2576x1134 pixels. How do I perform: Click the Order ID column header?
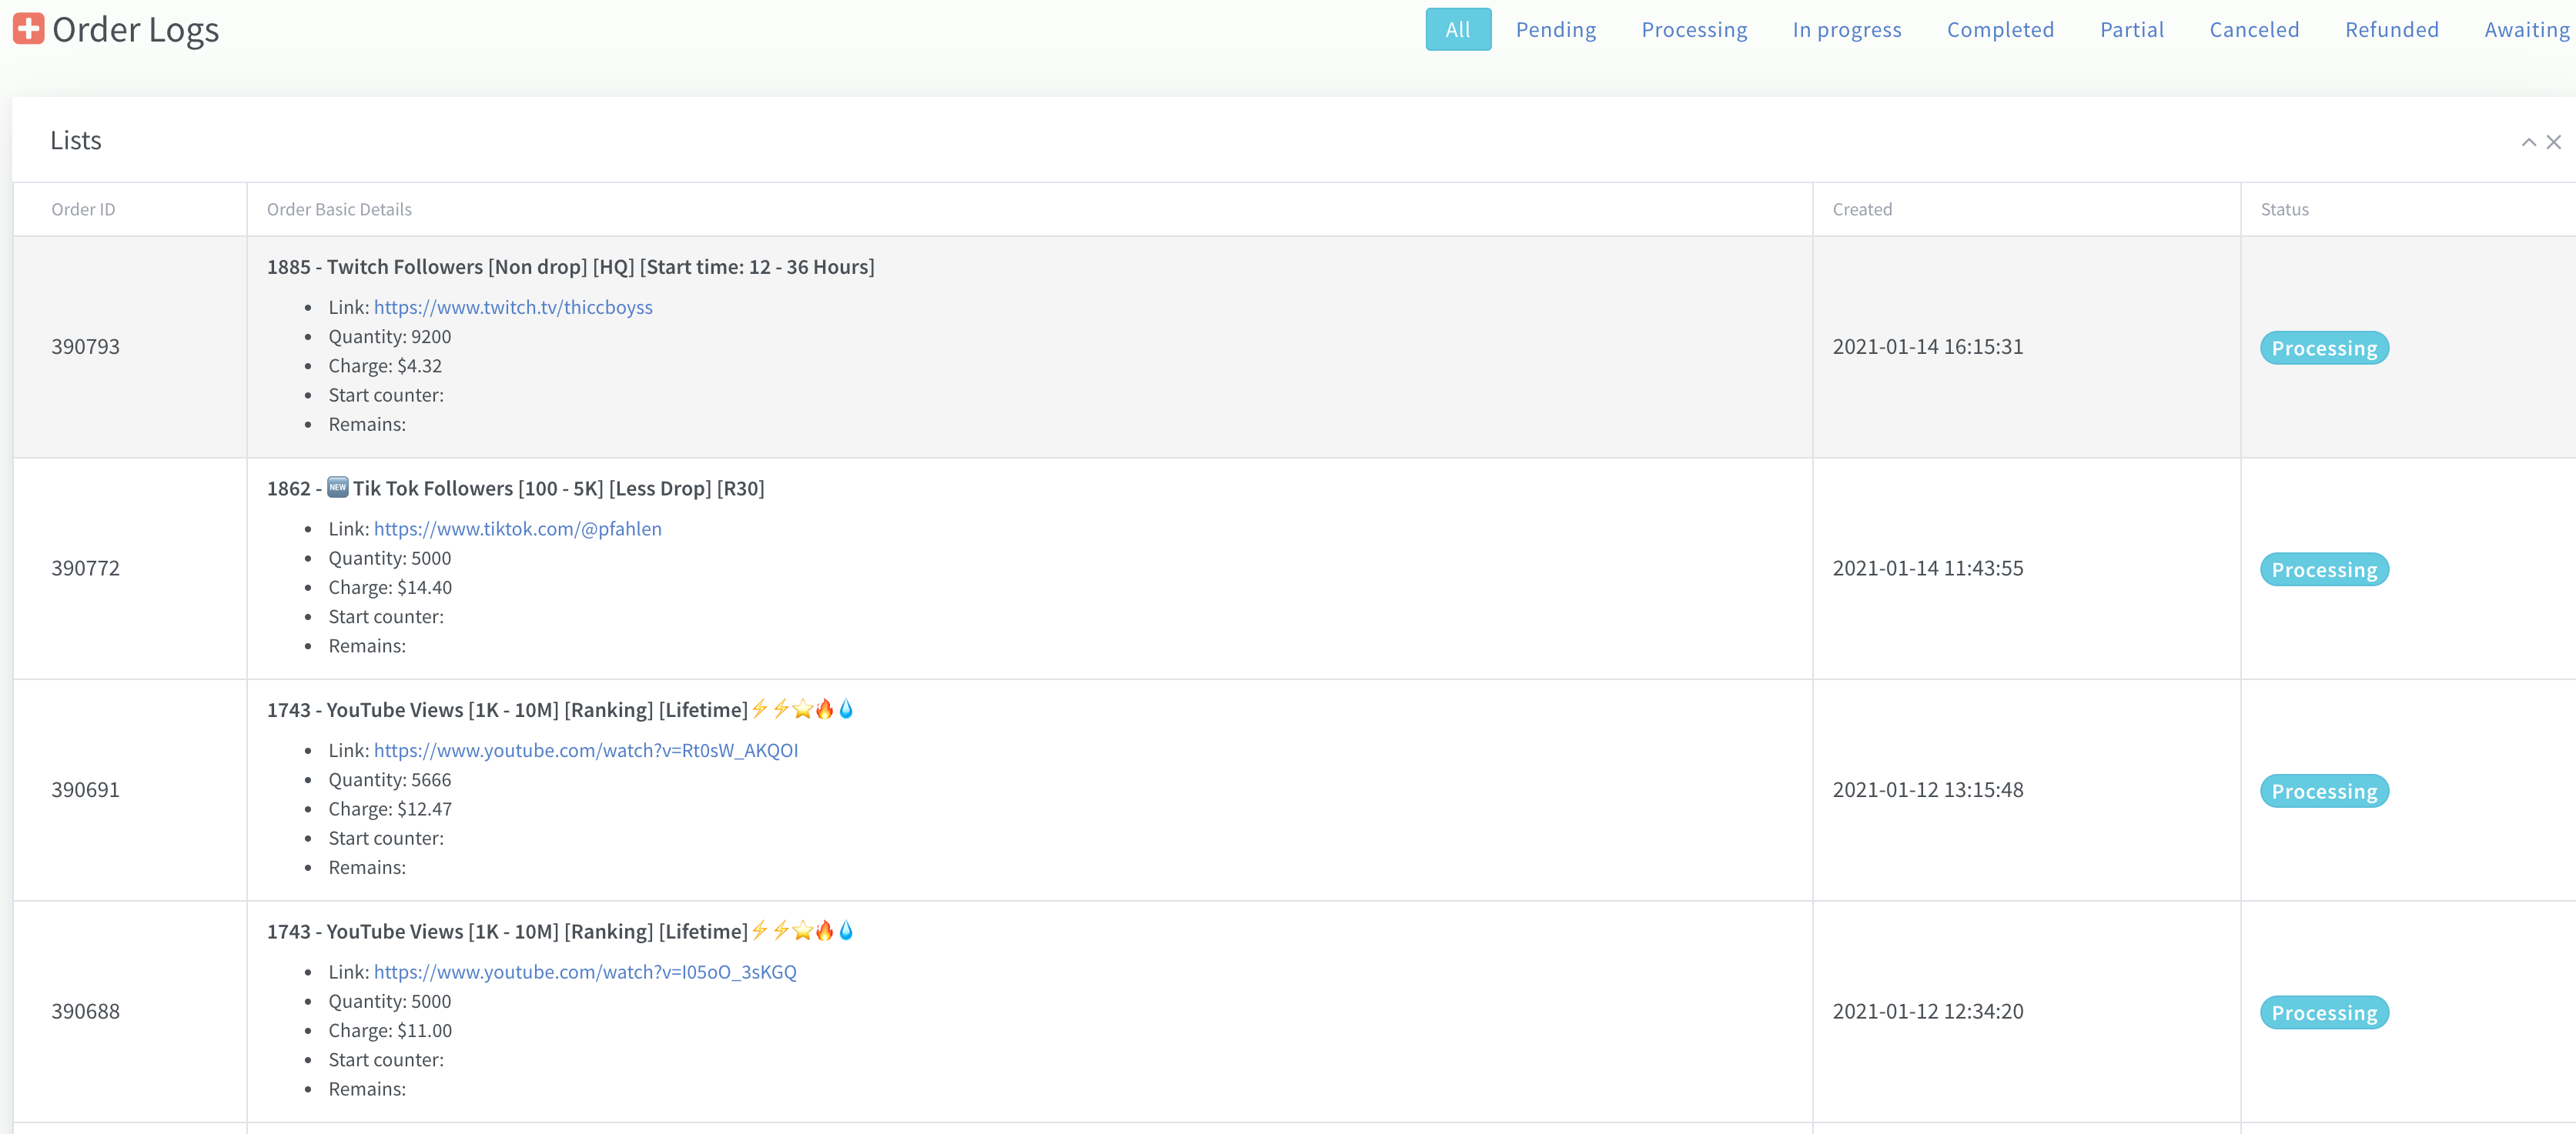(83, 208)
